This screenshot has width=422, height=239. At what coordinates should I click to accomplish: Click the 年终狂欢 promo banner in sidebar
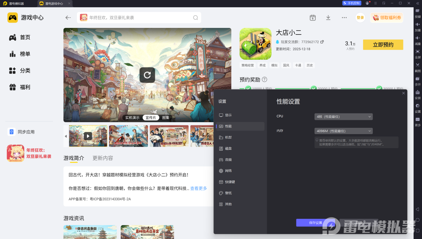point(29,153)
